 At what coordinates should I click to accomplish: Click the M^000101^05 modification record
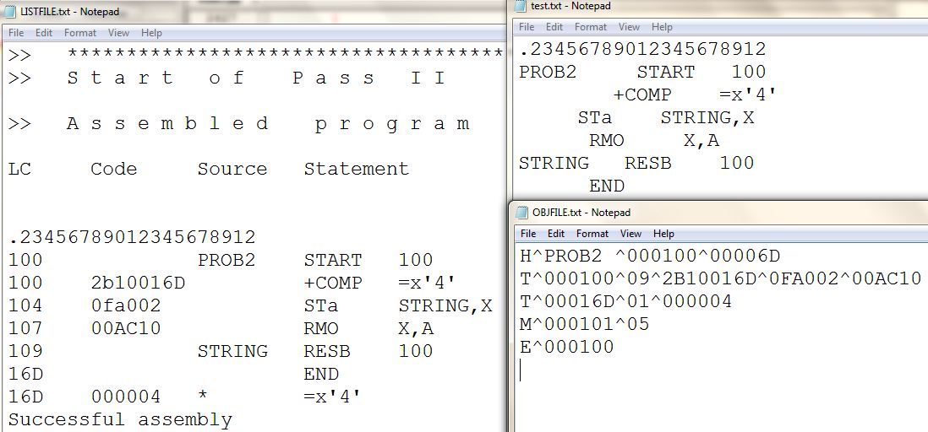coord(585,324)
